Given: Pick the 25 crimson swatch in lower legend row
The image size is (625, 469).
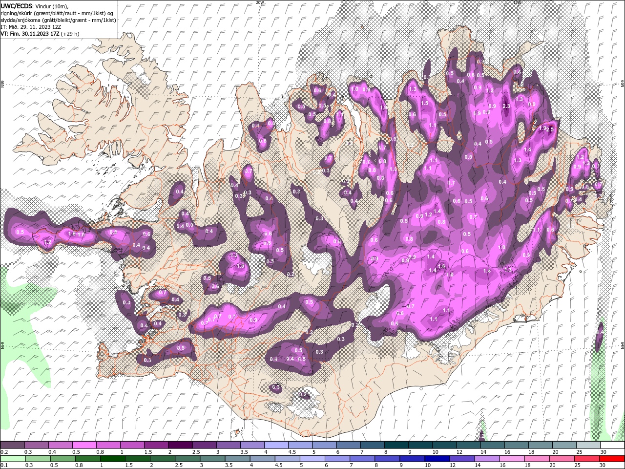Looking at the screenshot, I should [x=587, y=459].
